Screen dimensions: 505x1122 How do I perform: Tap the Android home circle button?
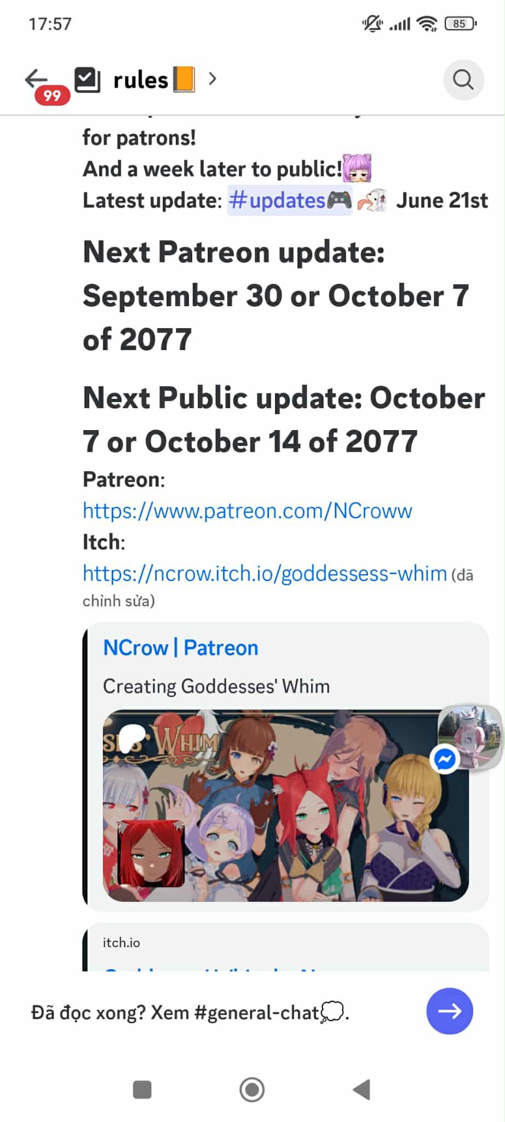(252, 1090)
